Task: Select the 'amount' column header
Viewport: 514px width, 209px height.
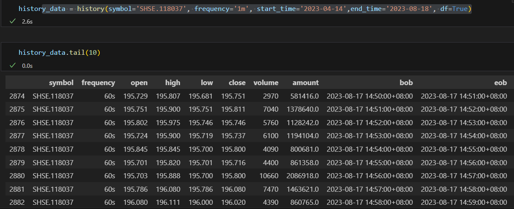Action: [x=306, y=83]
